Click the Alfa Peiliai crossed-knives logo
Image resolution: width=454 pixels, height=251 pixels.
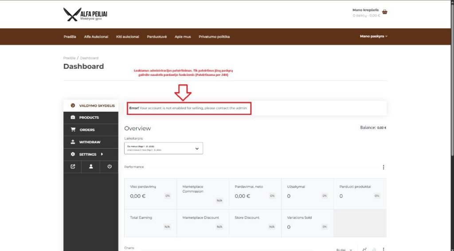click(x=71, y=15)
